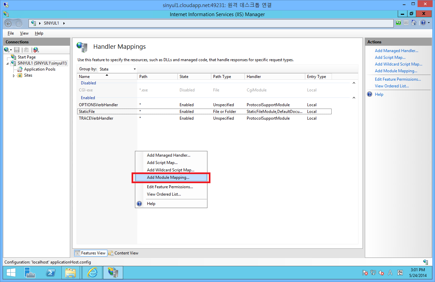
Task: Click Create New Connection globe icon
Action: pyautogui.click(x=7, y=50)
